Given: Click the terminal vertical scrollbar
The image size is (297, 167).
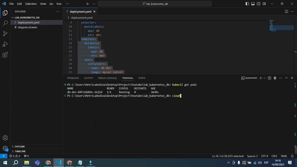Looking at the screenshot, I should (x=296, y=149).
